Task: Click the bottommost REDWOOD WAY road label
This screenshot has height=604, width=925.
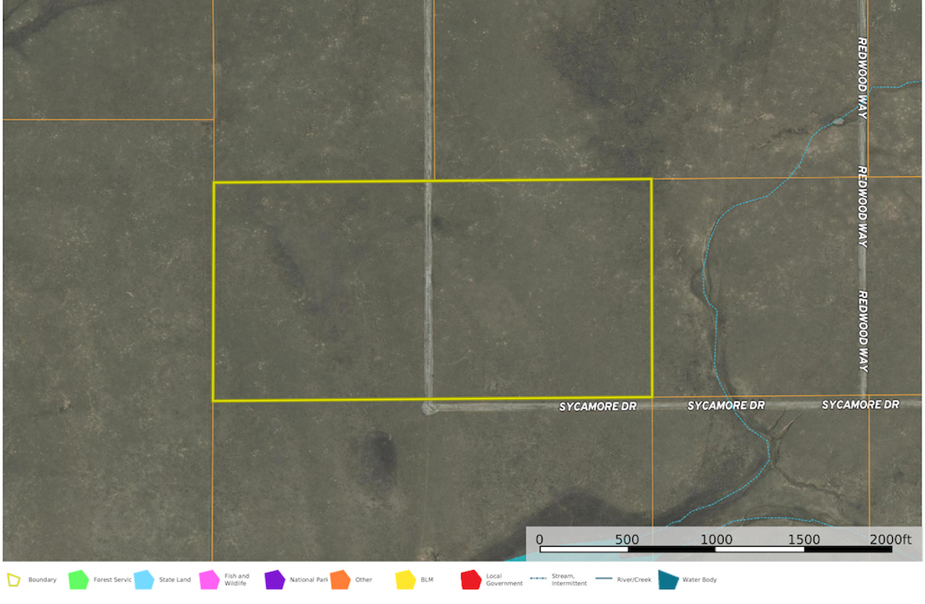Action: [862, 331]
